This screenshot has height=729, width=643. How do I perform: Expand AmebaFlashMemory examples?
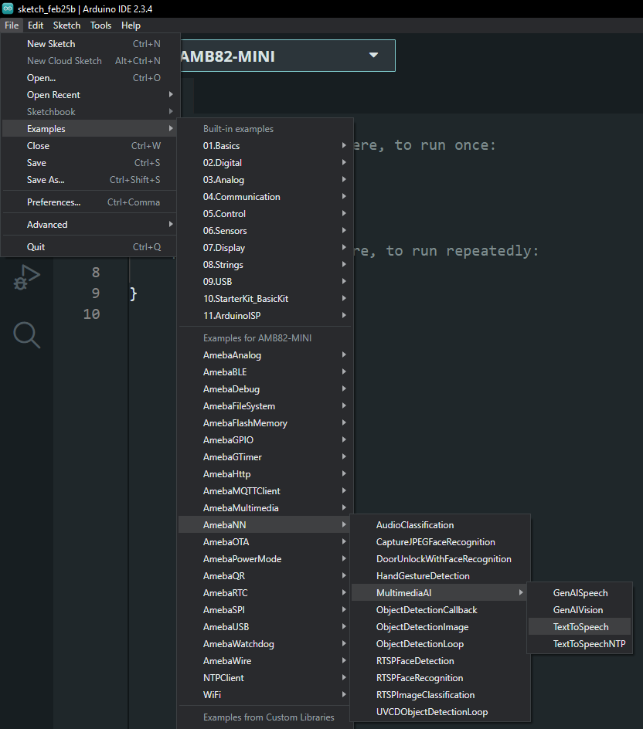[265, 423]
